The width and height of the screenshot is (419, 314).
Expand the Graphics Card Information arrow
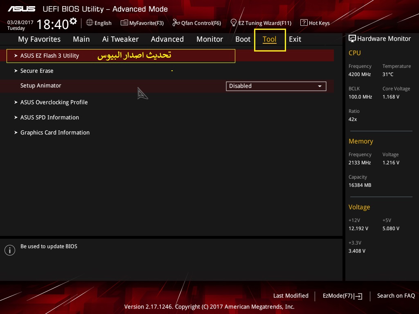click(x=16, y=132)
